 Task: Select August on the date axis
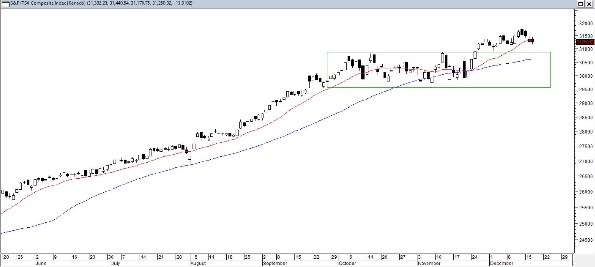click(x=198, y=264)
